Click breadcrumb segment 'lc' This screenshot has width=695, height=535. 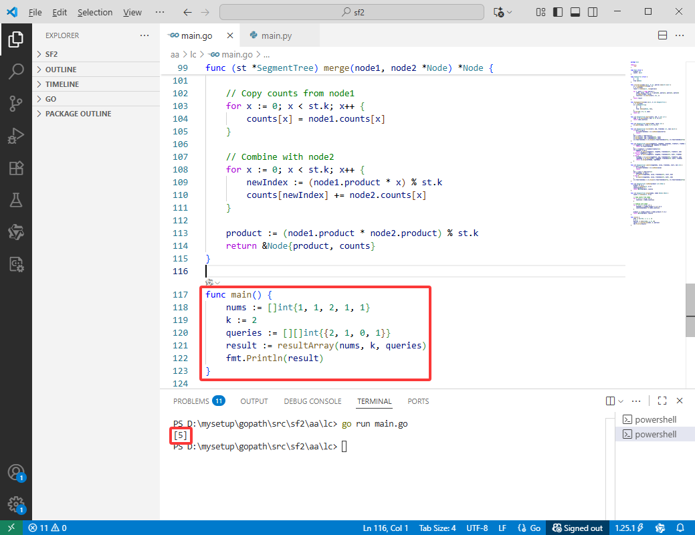point(193,55)
